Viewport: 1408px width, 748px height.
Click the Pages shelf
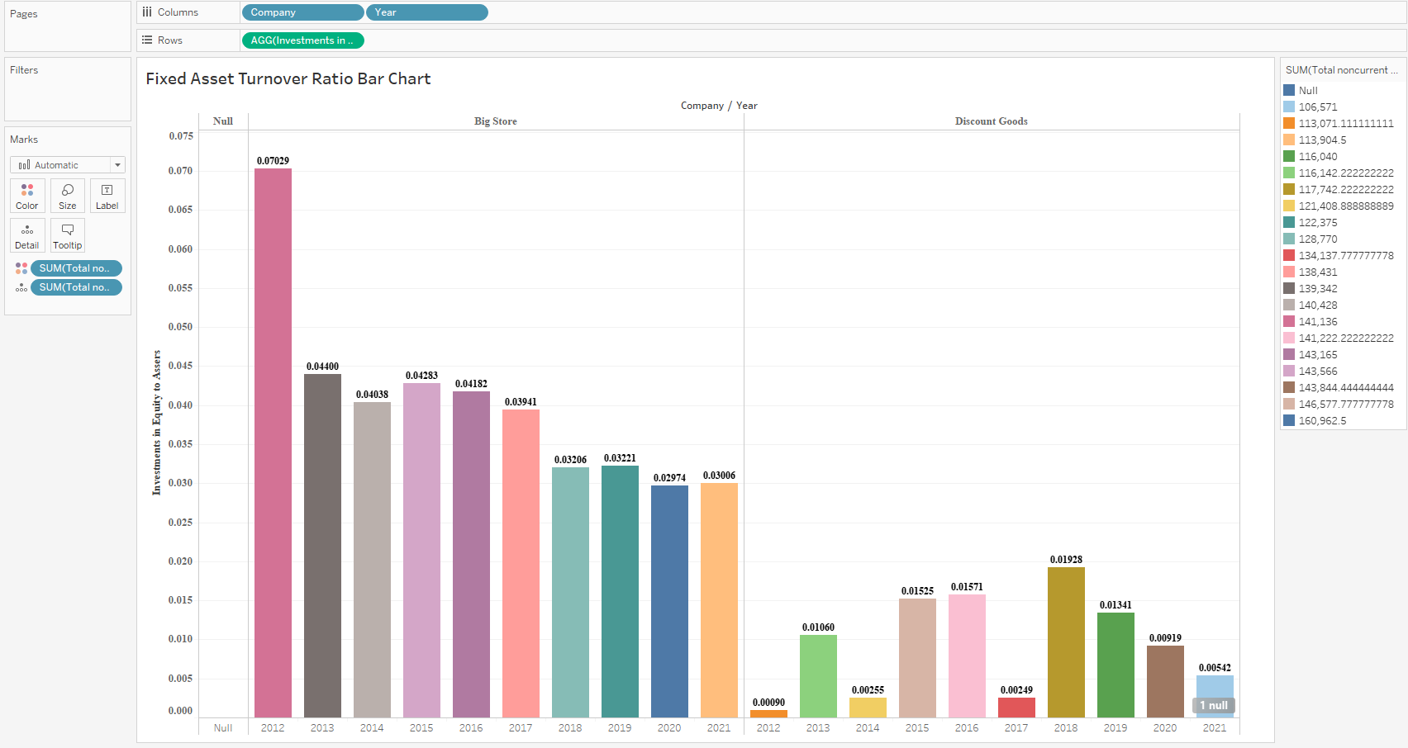[68, 26]
